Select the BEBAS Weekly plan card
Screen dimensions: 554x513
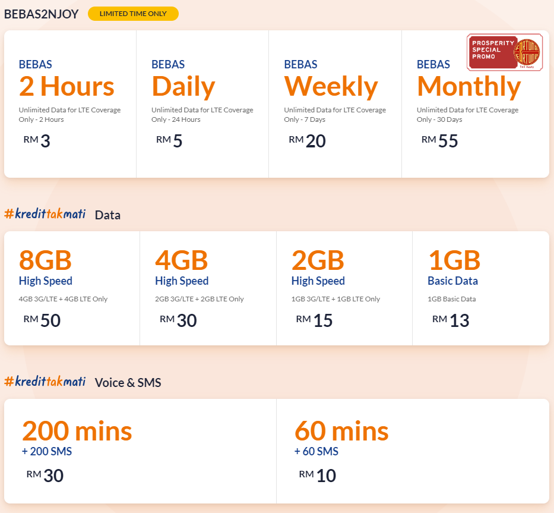(x=335, y=104)
